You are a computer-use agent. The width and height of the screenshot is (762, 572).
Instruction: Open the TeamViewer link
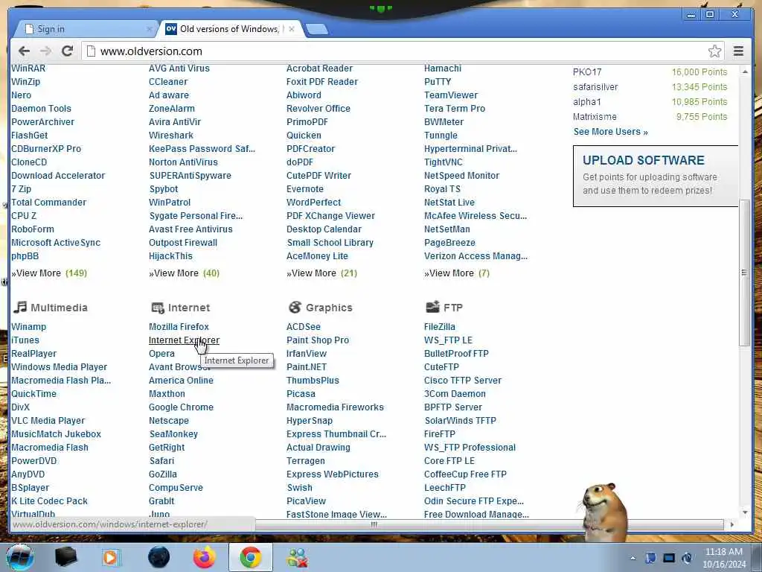click(451, 95)
